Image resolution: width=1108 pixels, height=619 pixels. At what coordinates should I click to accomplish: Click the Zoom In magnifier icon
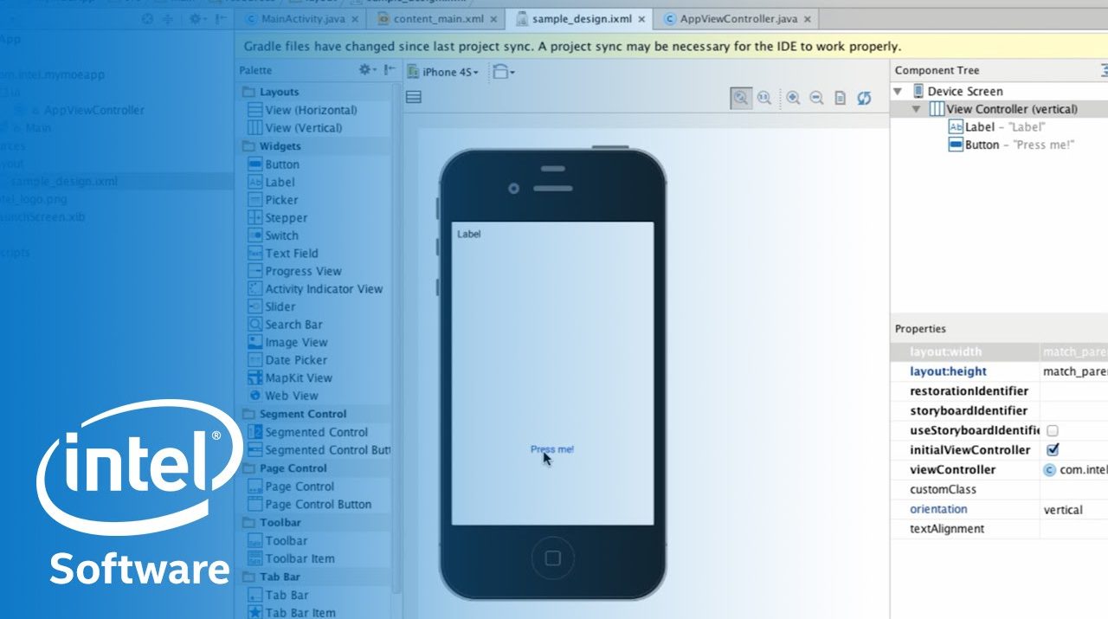point(793,98)
